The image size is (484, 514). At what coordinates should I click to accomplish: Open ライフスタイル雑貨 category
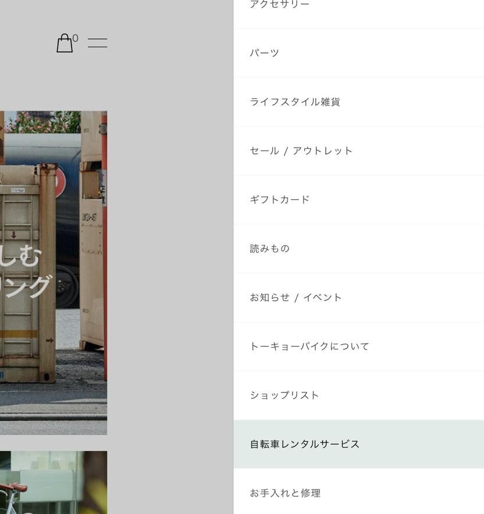295,102
